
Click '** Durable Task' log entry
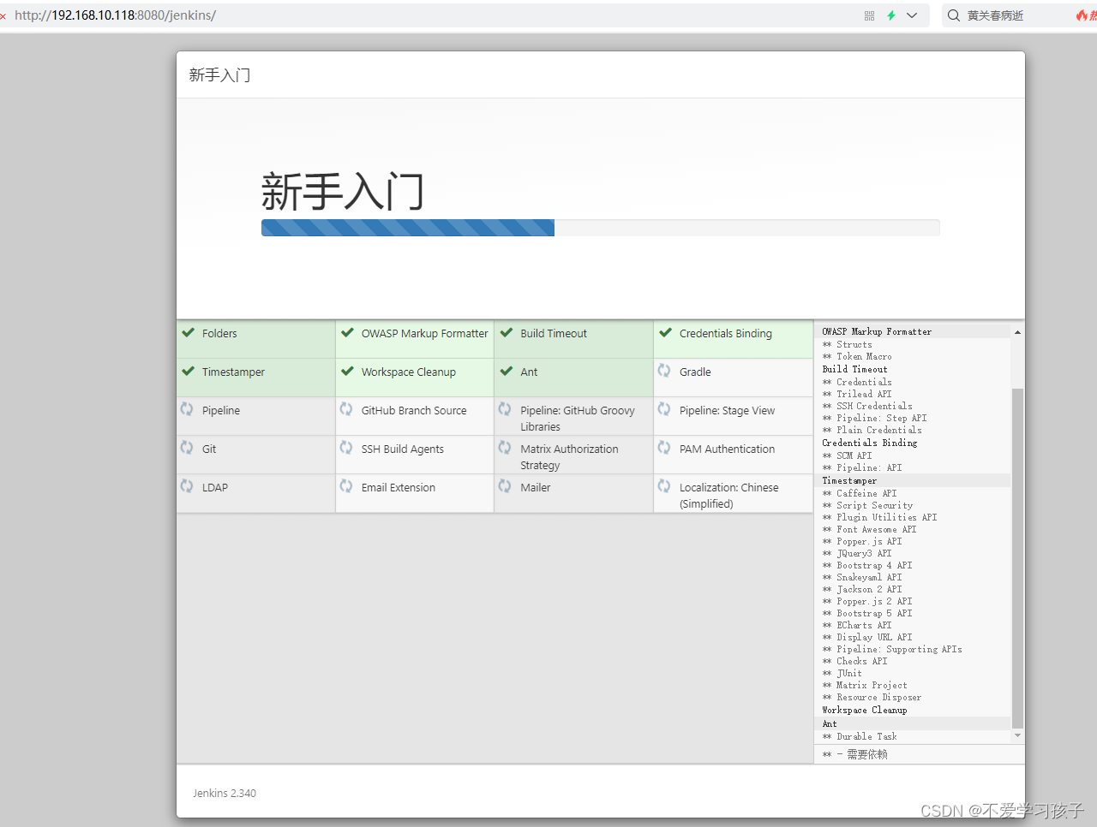(x=860, y=736)
